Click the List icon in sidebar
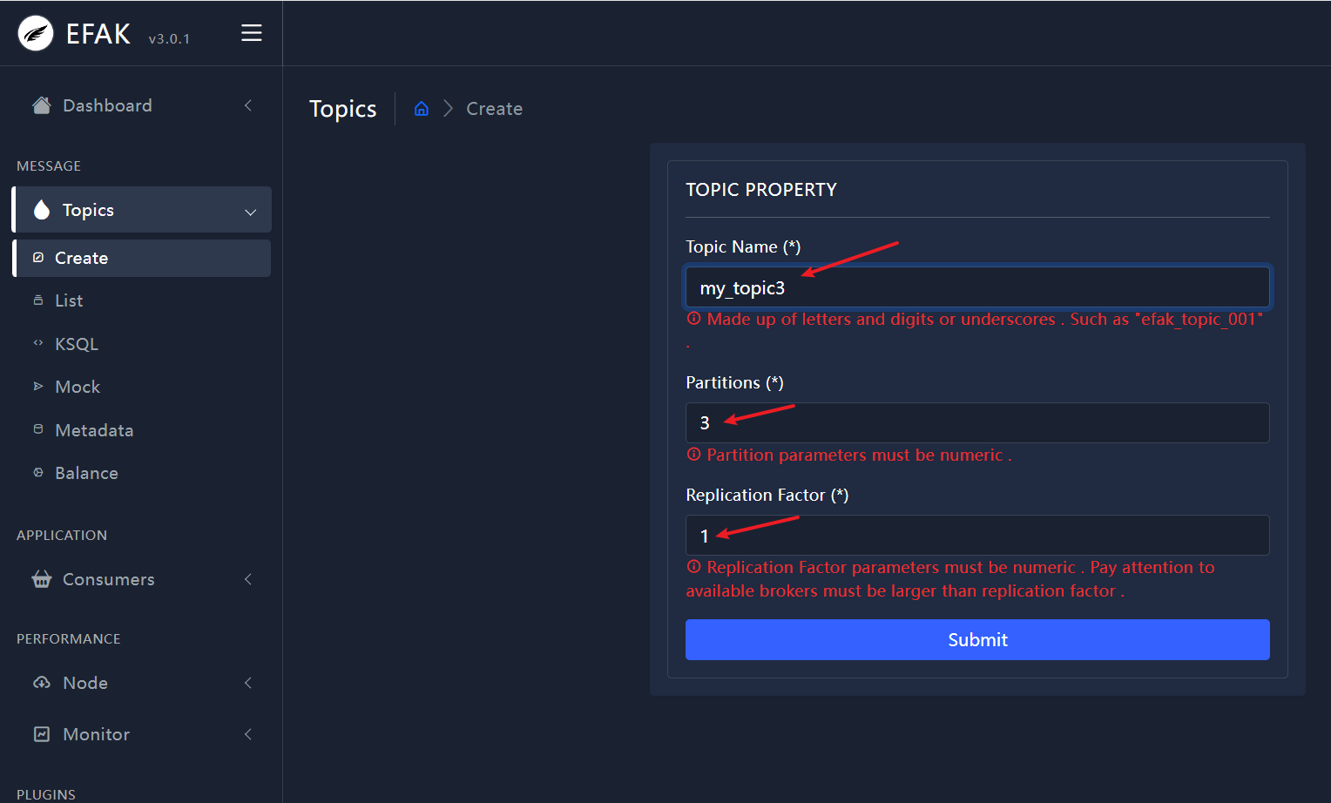Viewport: 1331px width, 803px height. click(38, 300)
